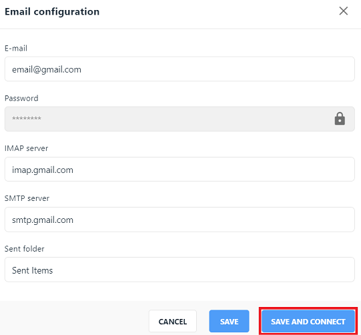Click the imap.gmail.com text value
The width and height of the screenshot is (361, 335).
tap(43, 170)
